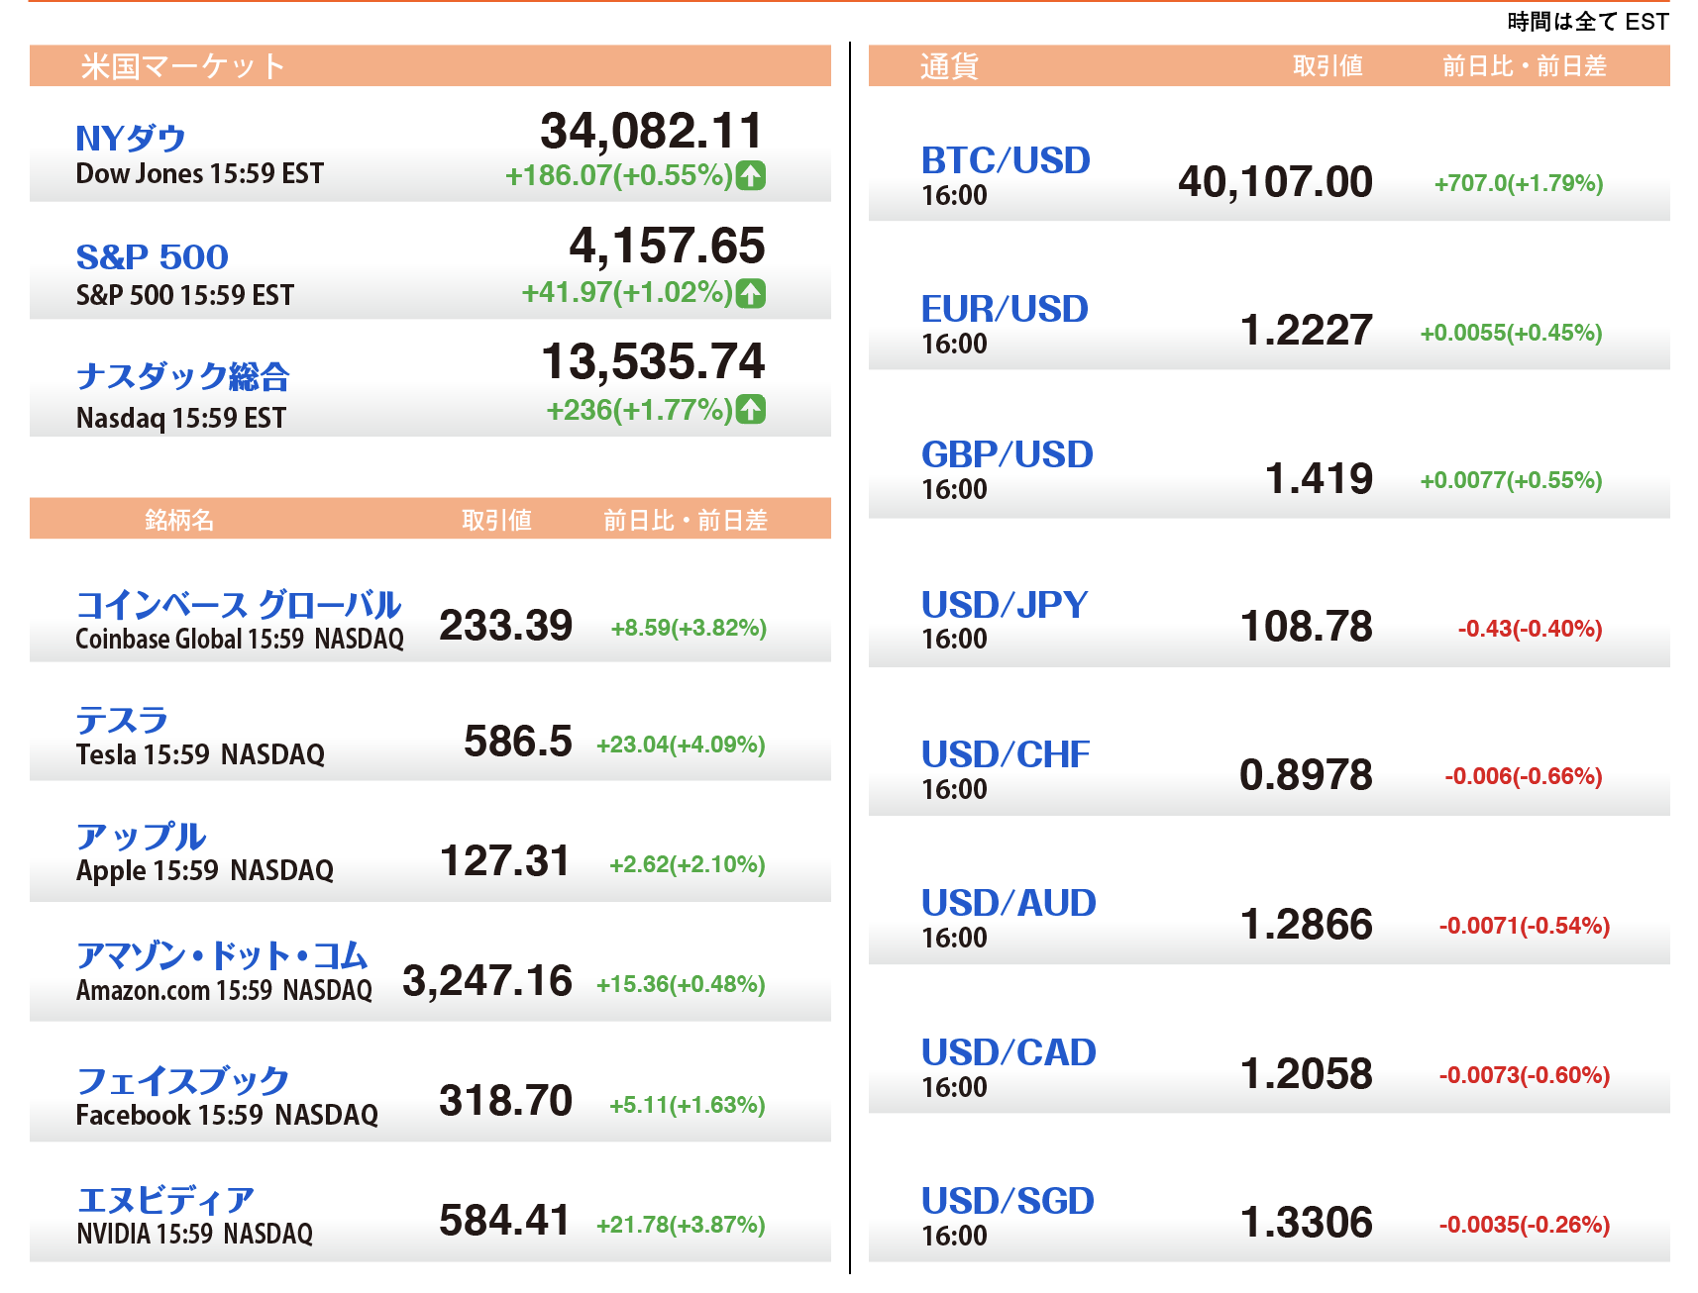Click the 米国マーケット section header

coord(183,66)
